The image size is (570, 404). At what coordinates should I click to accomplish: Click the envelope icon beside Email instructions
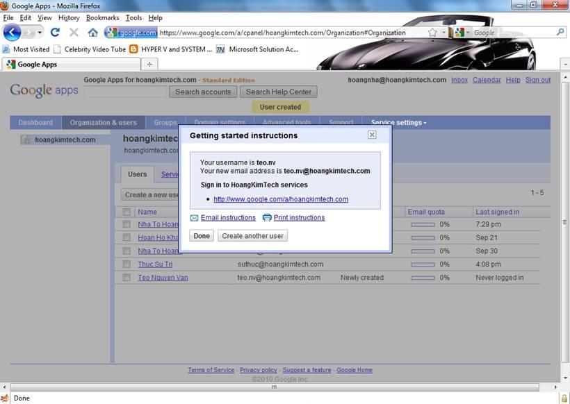coord(194,218)
